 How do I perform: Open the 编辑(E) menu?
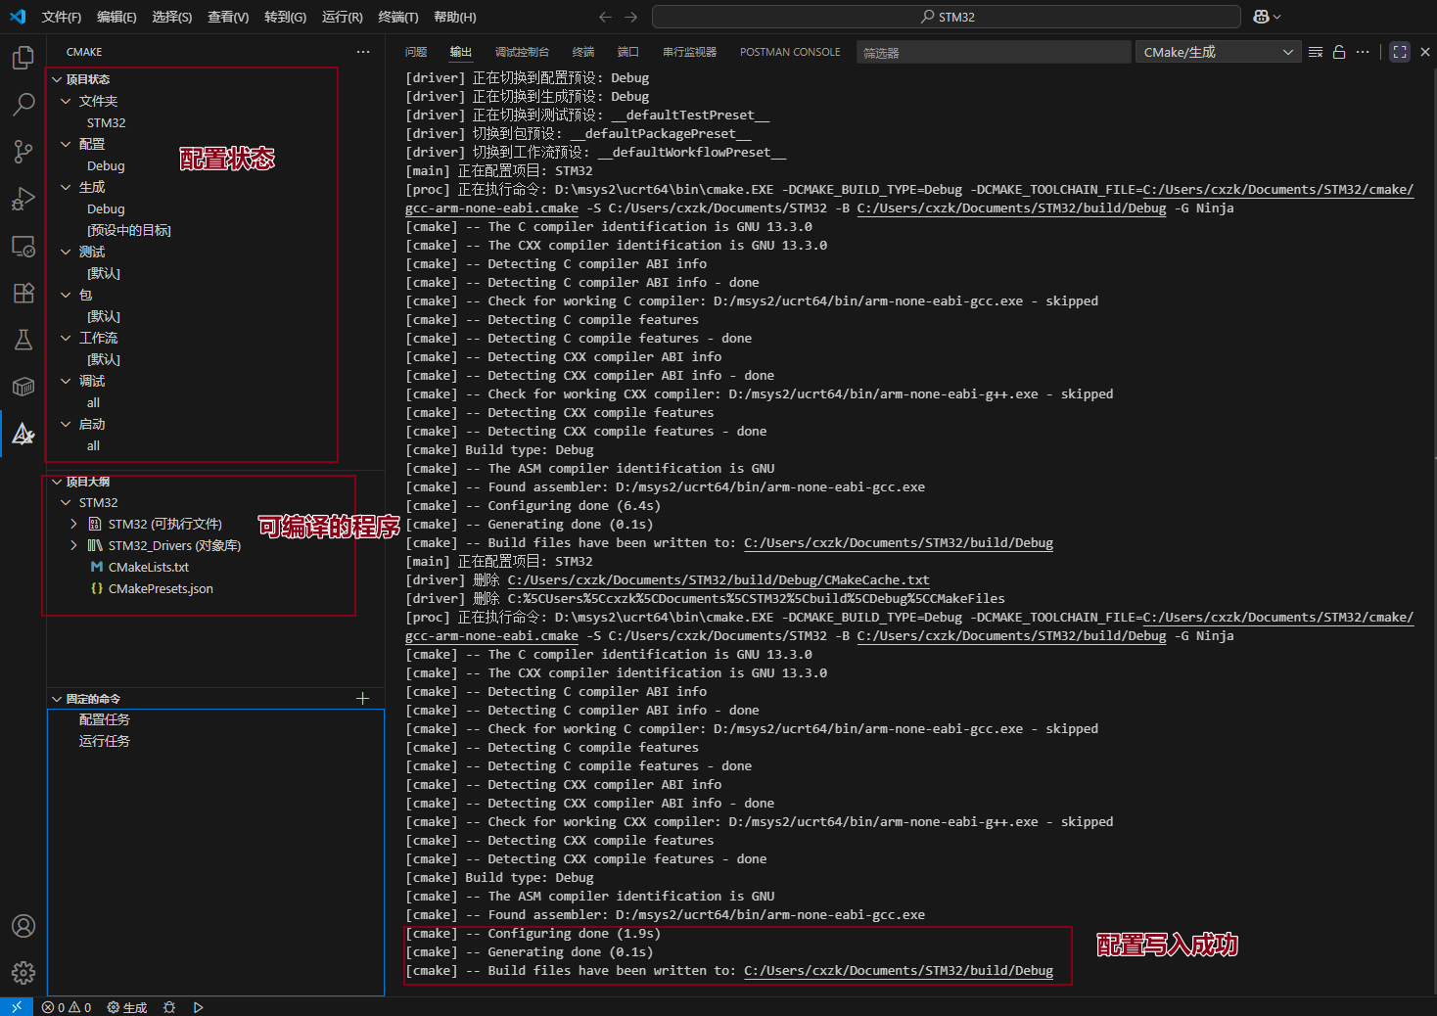(116, 17)
